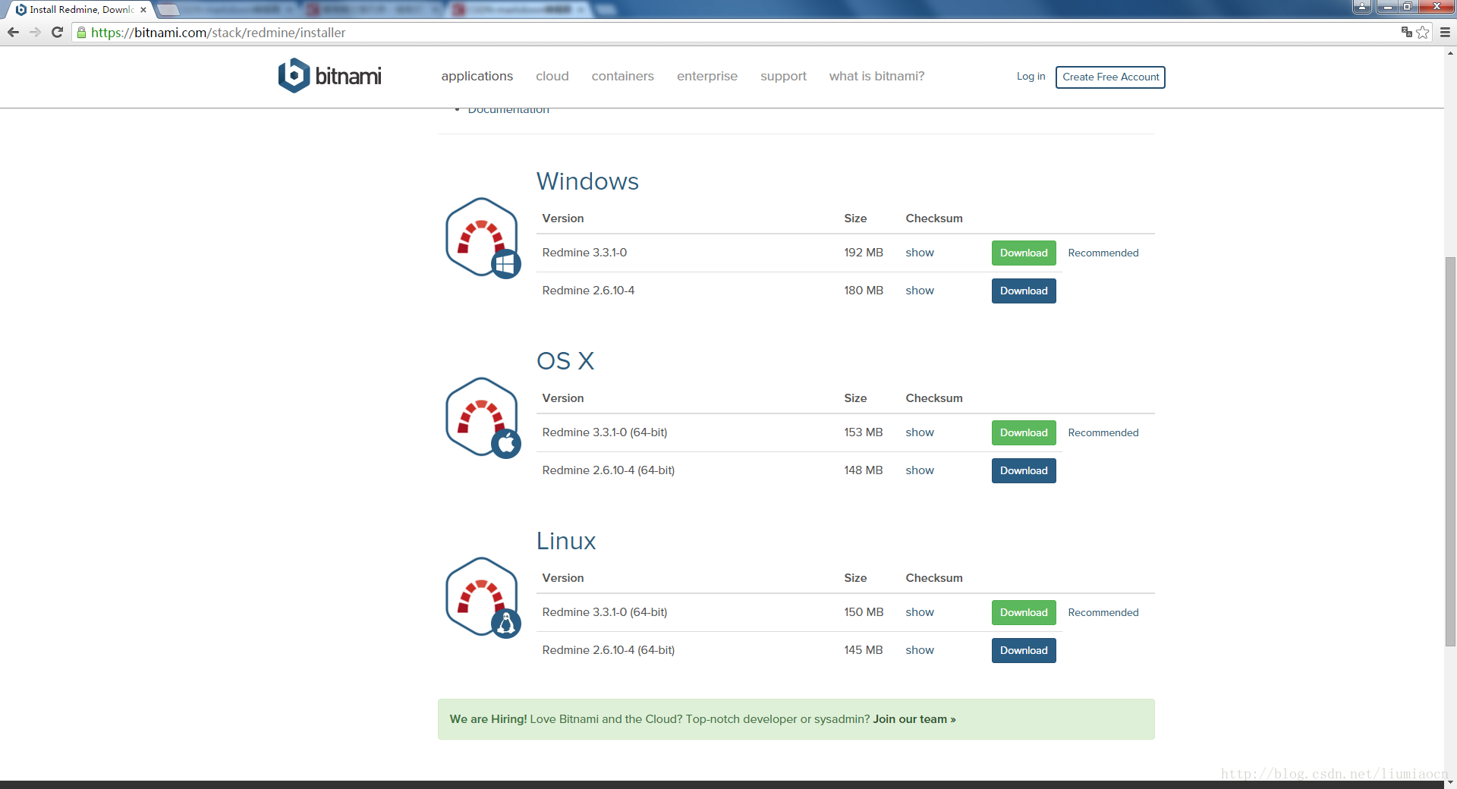Download Redmine 2.6.10-4 for Windows
The height and width of the screenshot is (789, 1457).
(1024, 291)
